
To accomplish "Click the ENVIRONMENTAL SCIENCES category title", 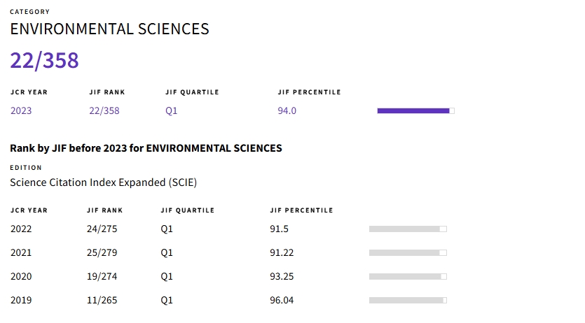I will [109, 29].
